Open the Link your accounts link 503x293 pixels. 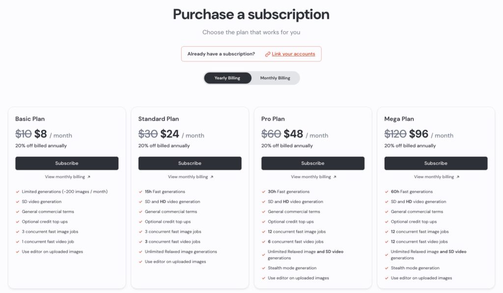point(293,54)
